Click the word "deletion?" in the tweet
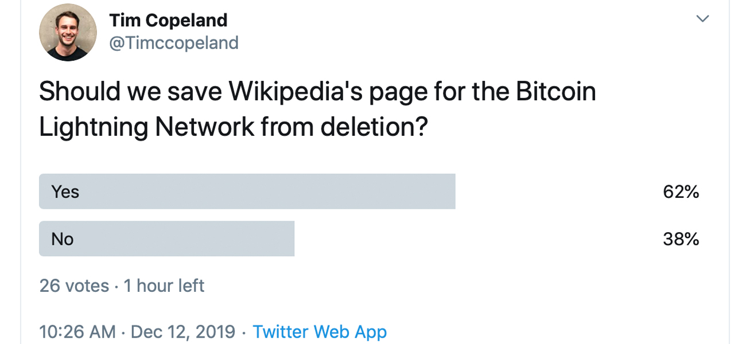This screenshot has width=746, height=344. (374, 127)
